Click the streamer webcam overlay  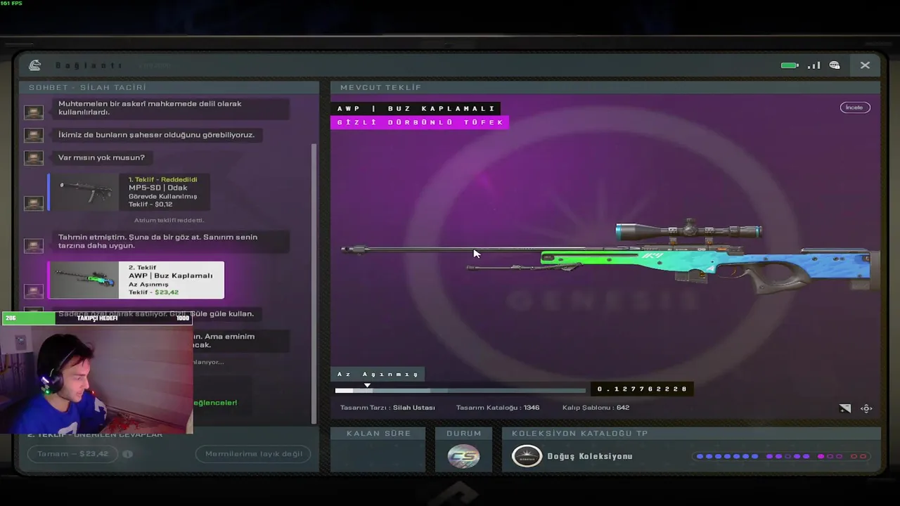[x=97, y=378]
